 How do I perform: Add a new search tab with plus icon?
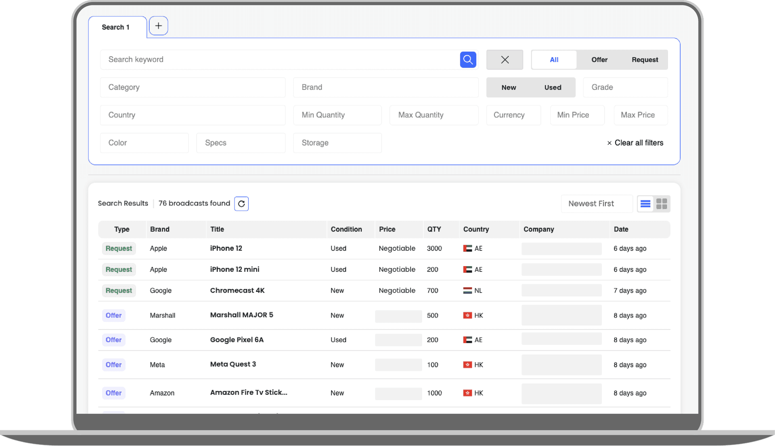click(158, 26)
